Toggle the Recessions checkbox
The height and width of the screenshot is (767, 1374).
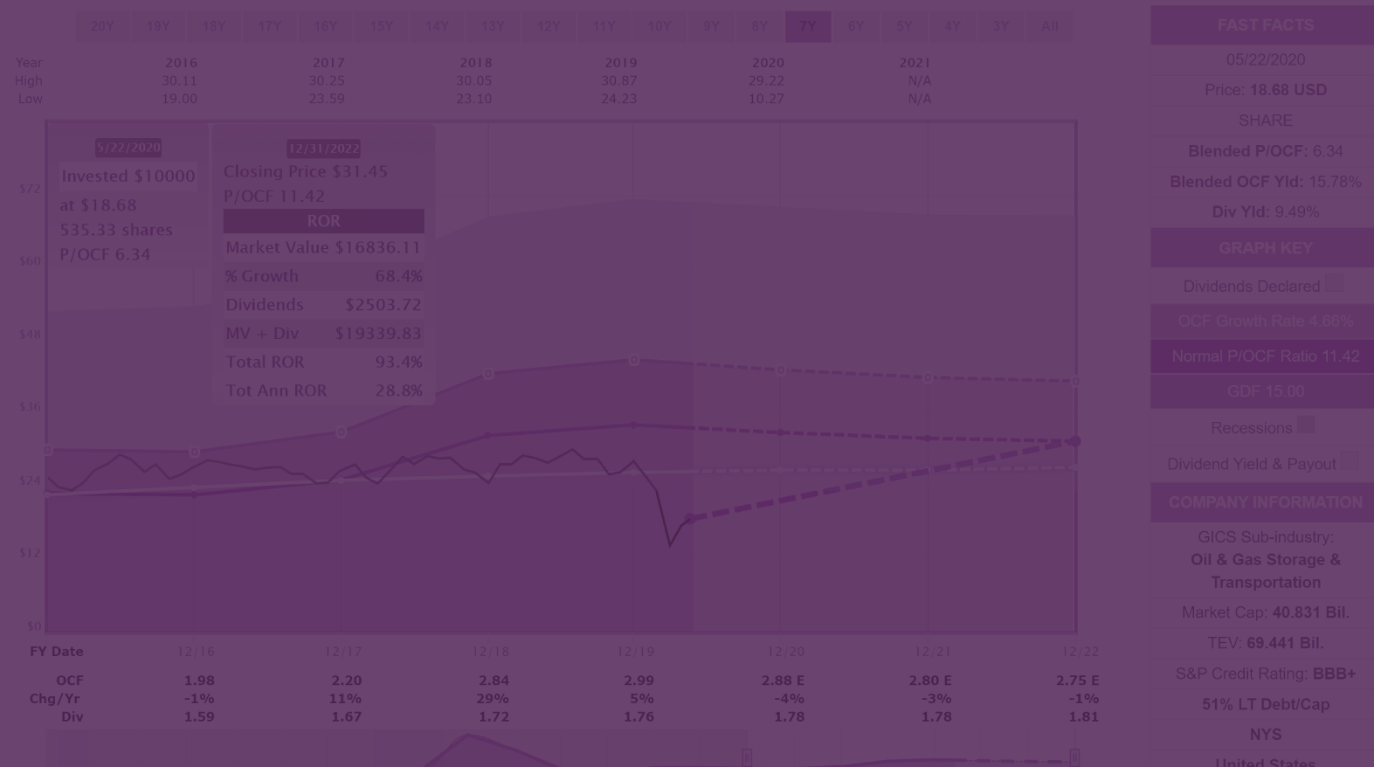(x=1306, y=425)
